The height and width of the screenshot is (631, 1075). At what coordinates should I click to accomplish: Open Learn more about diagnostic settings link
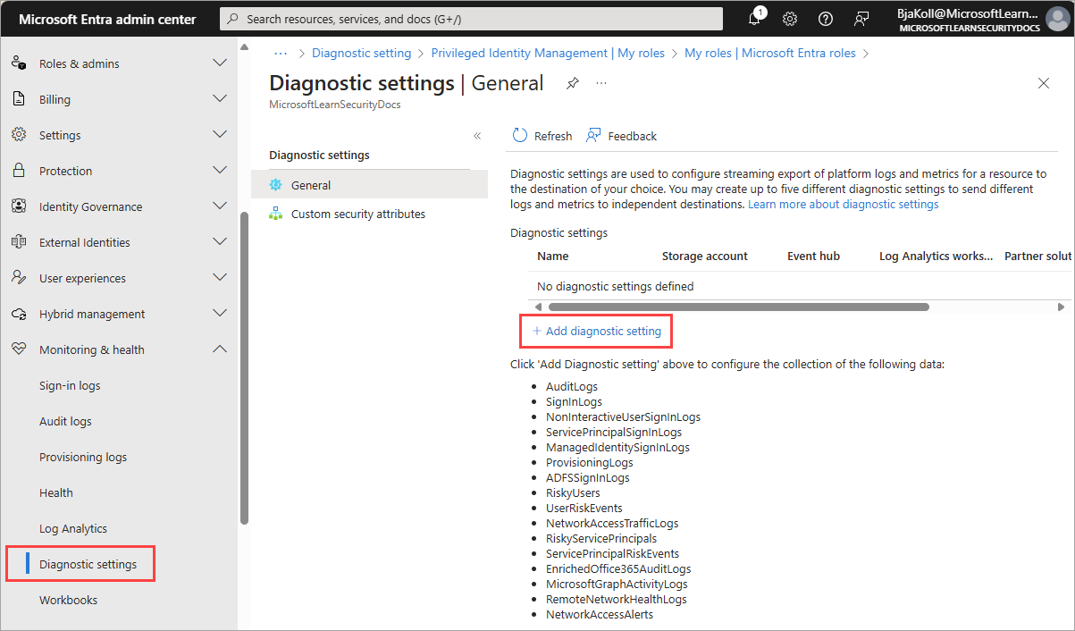pyautogui.click(x=843, y=204)
